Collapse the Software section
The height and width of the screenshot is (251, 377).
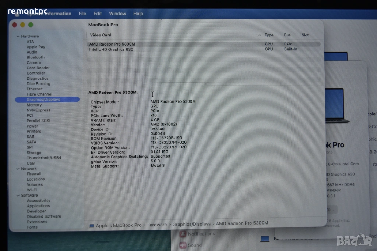tap(18, 196)
